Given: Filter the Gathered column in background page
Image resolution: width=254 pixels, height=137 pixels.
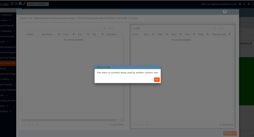Looking at the screenshot, I should (x=251, y=44).
